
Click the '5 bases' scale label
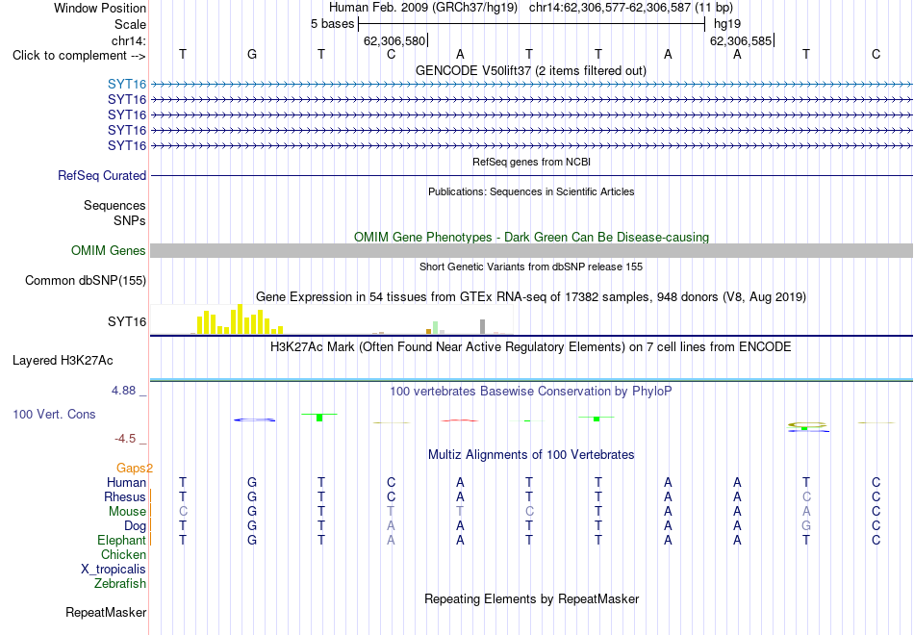(x=332, y=24)
